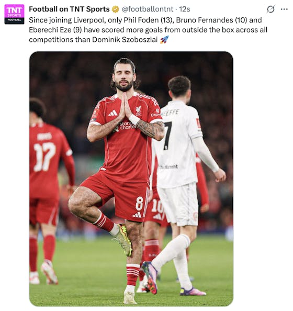Click the number 7 on the white shirt
This screenshot has height=311, width=293.
168,136
